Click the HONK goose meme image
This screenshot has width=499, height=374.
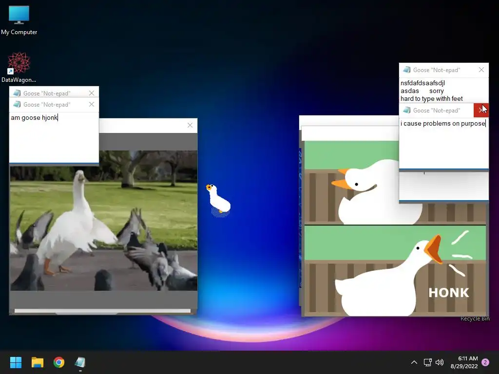click(395, 270)
